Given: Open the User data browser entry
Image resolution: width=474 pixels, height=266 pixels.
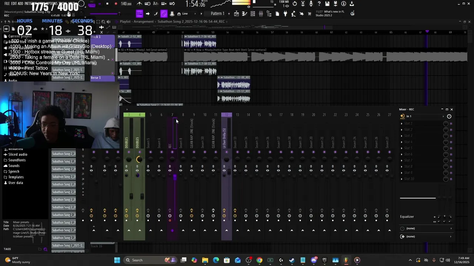Looking at the screenshot, I should (16, 183).
